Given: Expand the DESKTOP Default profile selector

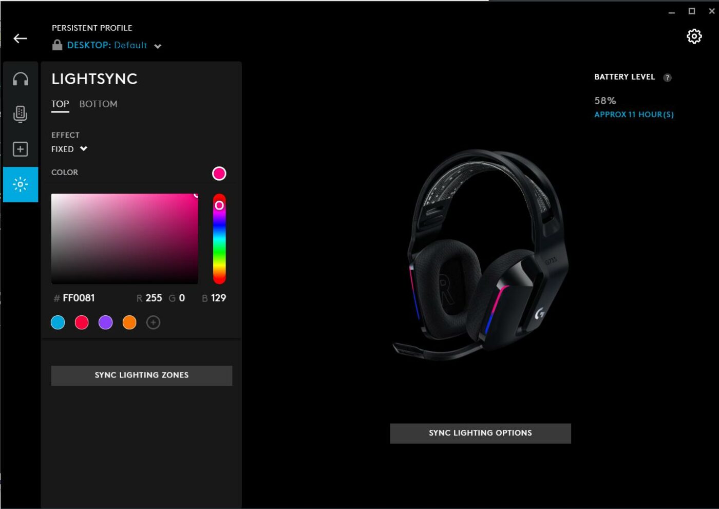Looking at the screenshot, I should (x=158, y=46).
